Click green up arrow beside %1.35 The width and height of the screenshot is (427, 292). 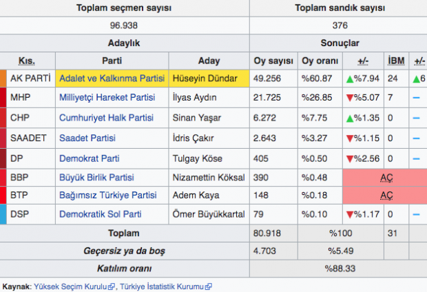tap(349, 118)
